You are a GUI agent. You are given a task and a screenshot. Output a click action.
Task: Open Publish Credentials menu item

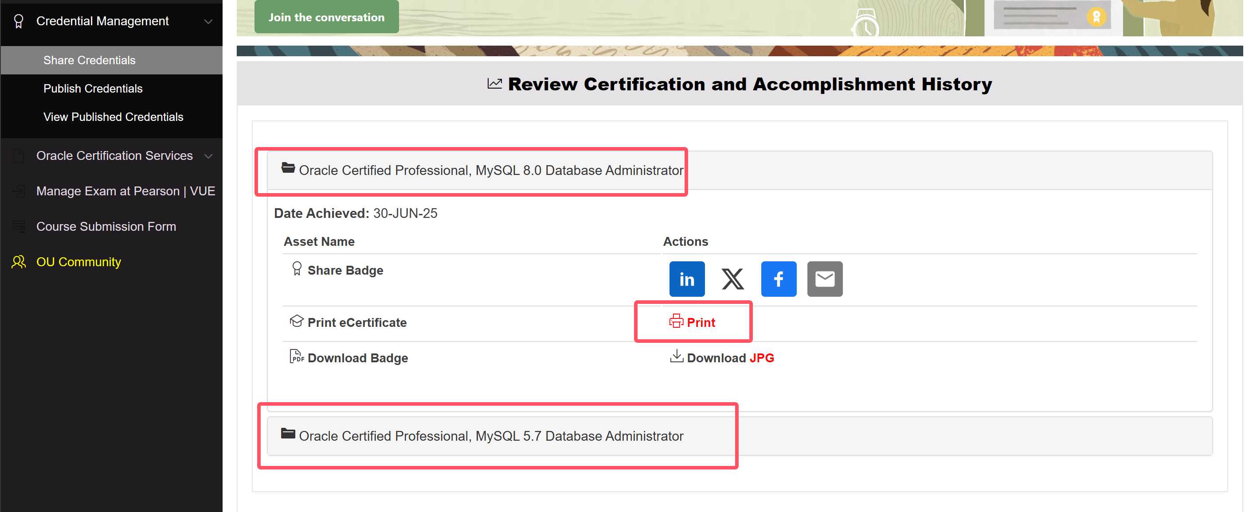[x=93, y=89]
